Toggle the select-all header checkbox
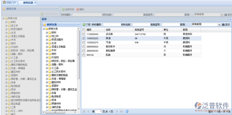The image size is (232, 115). (x=84, y=30)
